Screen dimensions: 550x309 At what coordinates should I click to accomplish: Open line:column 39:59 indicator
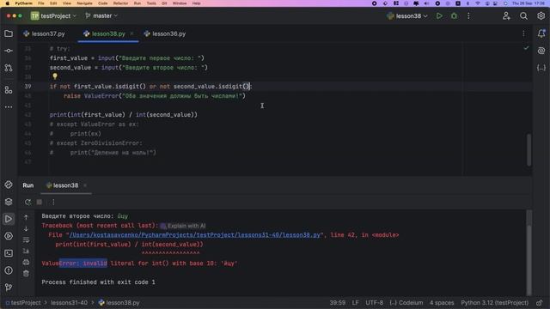[337, 303]
